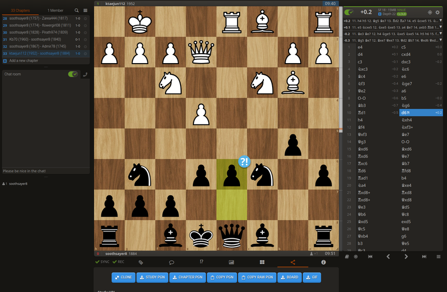Select the share and export tab

(293, 262)
